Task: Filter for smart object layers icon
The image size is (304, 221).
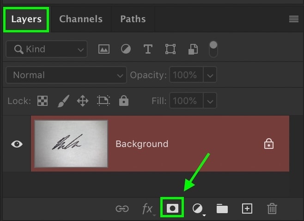Action: 193,49
